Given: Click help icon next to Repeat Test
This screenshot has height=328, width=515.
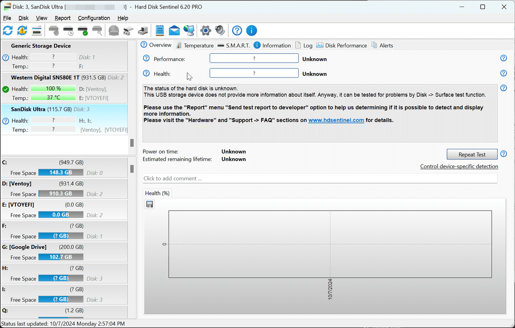Looking at the screenshot, I should (504, 154).
